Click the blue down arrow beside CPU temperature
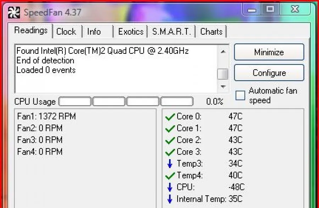The image size is (319, 208). pyautogui.click(x=170, y=187)
